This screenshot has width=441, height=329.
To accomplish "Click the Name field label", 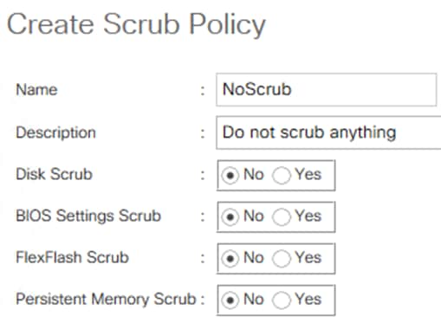I will click(36, 90).
